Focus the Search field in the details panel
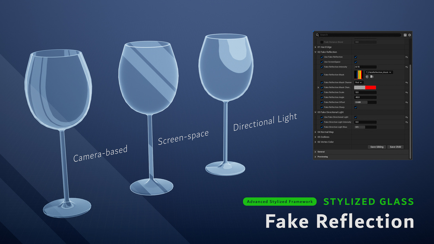 coord(358,35)
